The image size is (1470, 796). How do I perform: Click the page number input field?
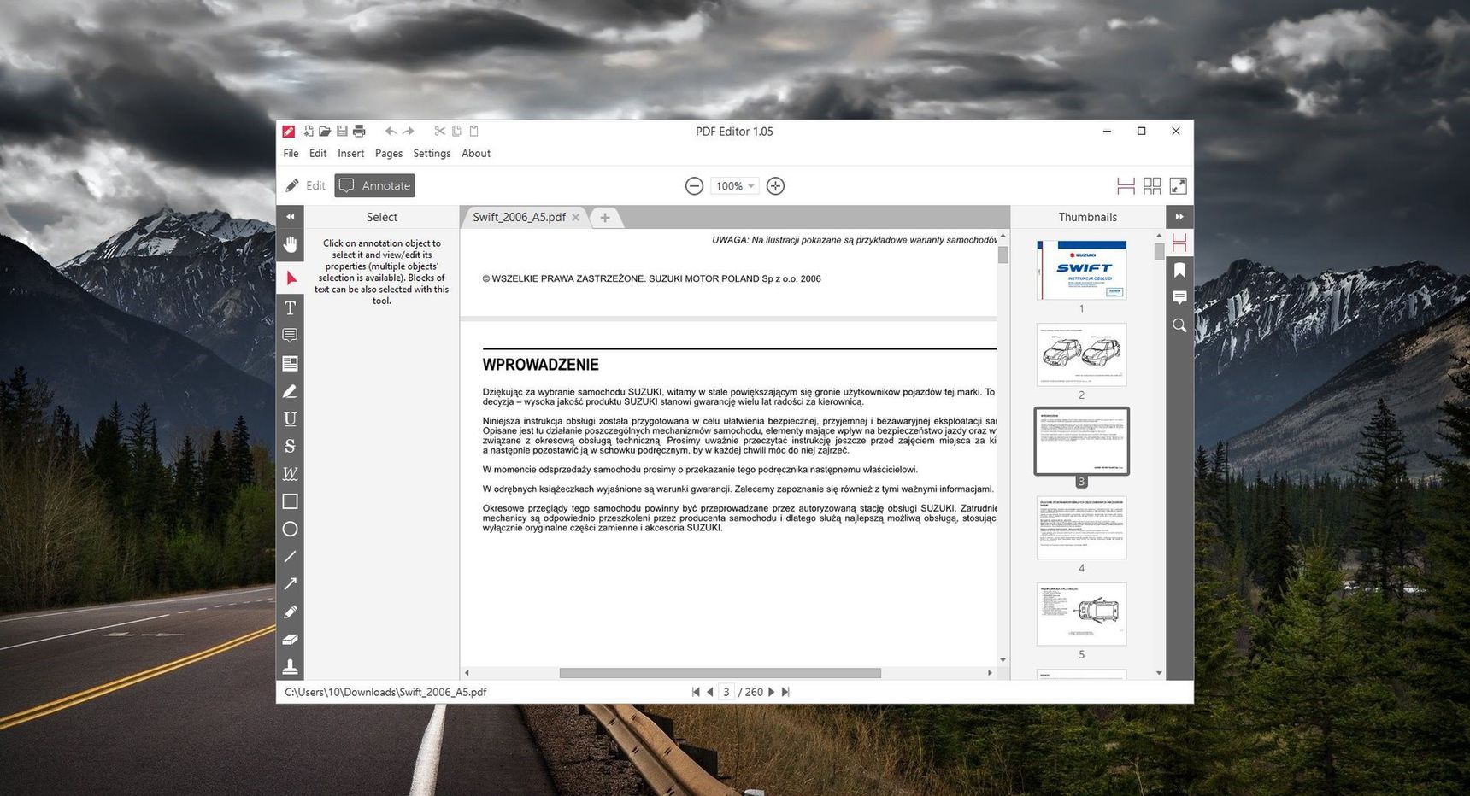point(726,693)
